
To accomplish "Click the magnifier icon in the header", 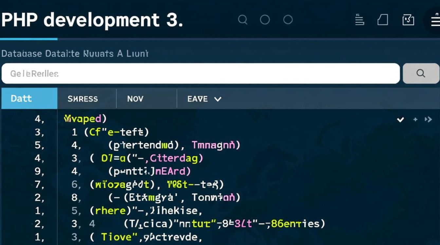I will coord(243,20).
